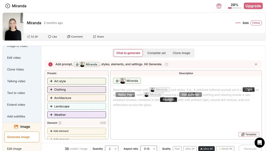Image resolution: width=268 pixels, height=151 pixels.
Task: Follow the Solo creator
Action: (x=256, y=23)
